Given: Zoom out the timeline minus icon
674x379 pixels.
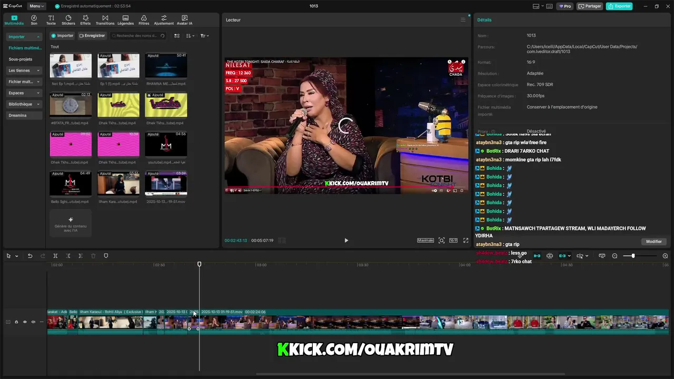Looking at the screenshot, I should tap(614, 256).
